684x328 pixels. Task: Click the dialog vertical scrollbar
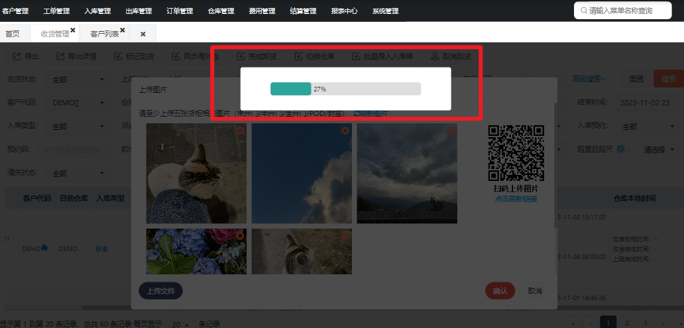pyautogui.click(x=555, y=166)
